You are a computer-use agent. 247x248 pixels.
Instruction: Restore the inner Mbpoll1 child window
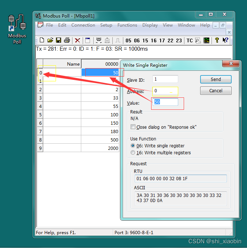pos(223,25)
